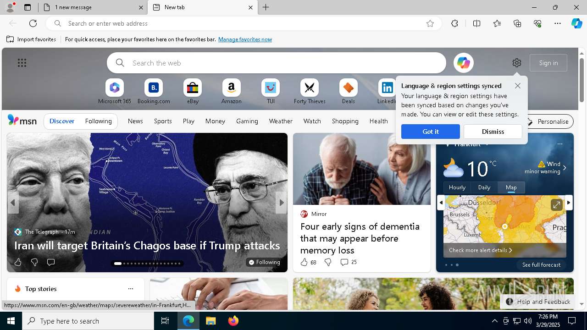Viewport: 587px width, 330px height.
Task: Focus the Search the web box
Action: 277,63
